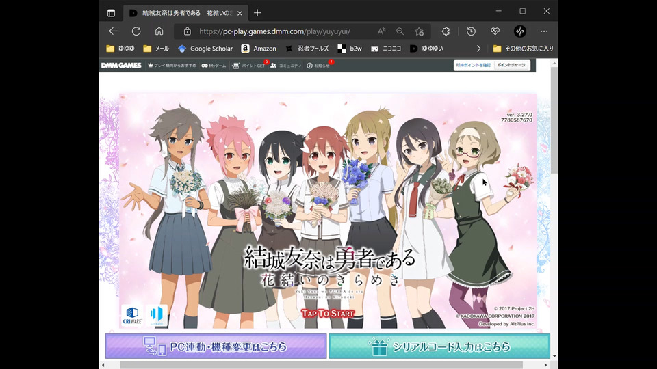Click PC連動・機種変更はこちら banner
This screenshot has height=369, width=657.
tap(216, 346)
